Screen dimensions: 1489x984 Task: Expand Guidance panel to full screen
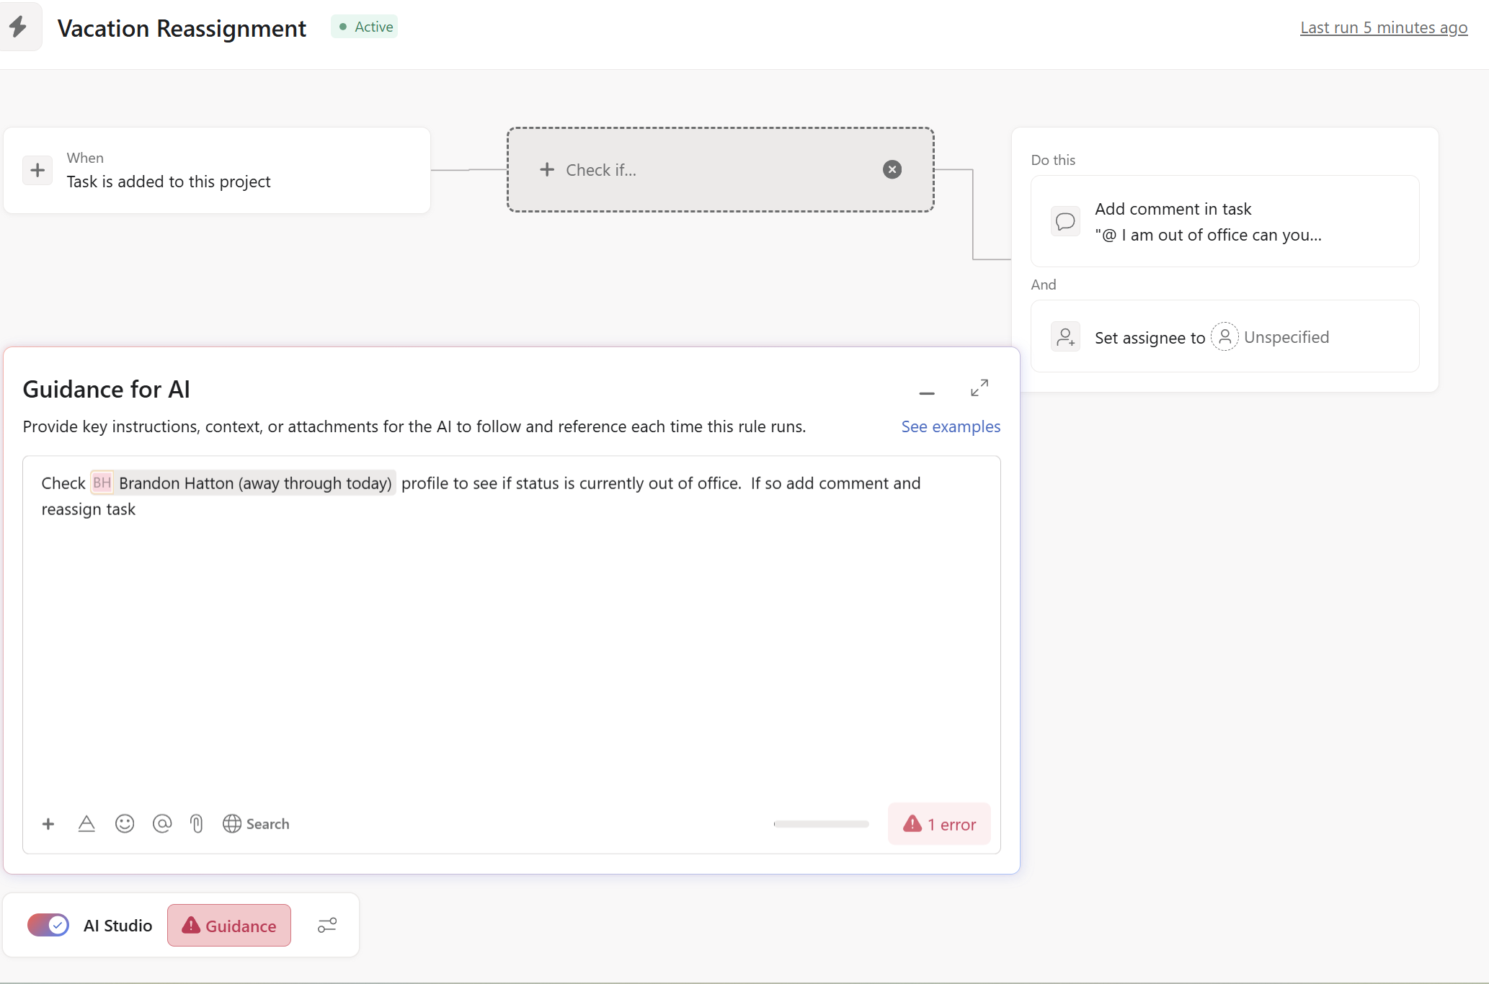[979, 388]
